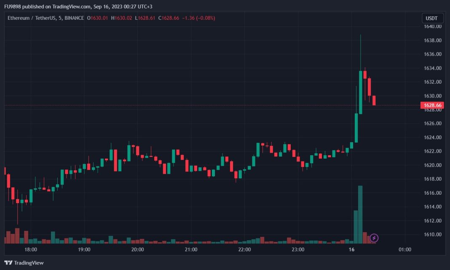Click the bold 16 date marker
The image size is (450, 270).
click(x=352, y=249)
